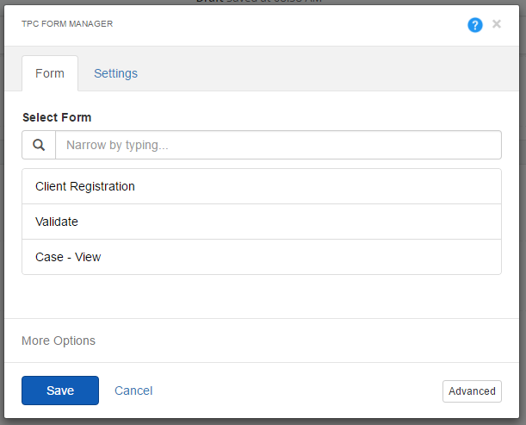Image resolution: width=526 pixels, height=425 pixels.
Task: Open the Settings tab
Action: (x=115, y=73)
